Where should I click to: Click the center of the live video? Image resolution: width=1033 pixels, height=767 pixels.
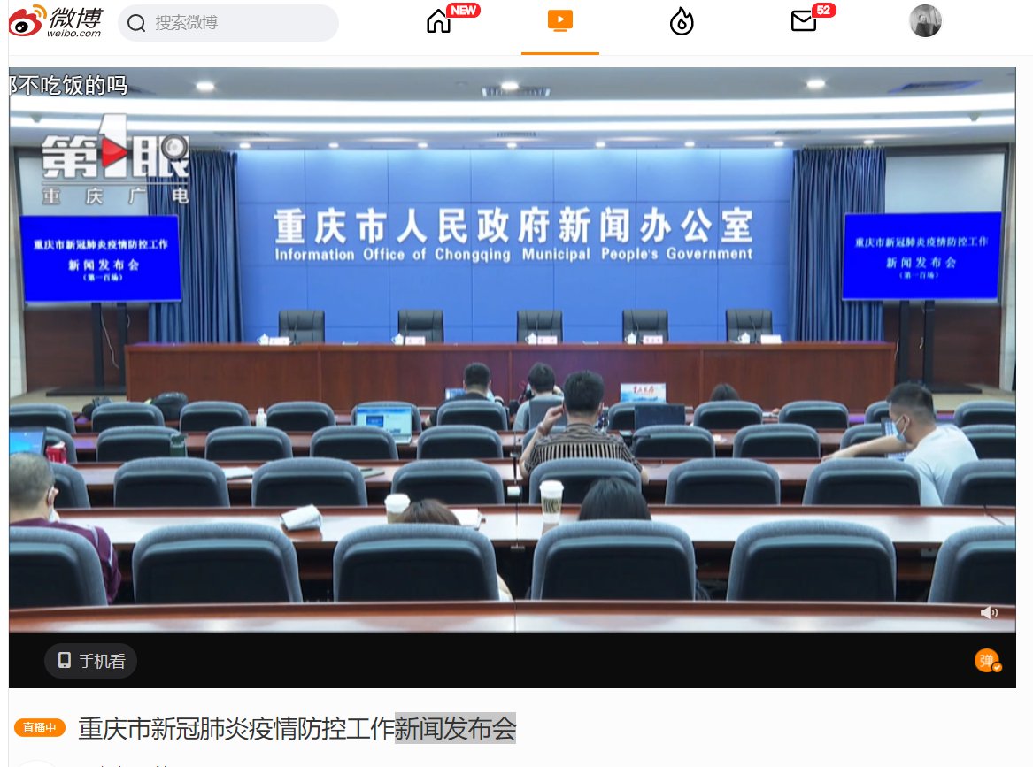pyautogui.click(x=513, y=350)
